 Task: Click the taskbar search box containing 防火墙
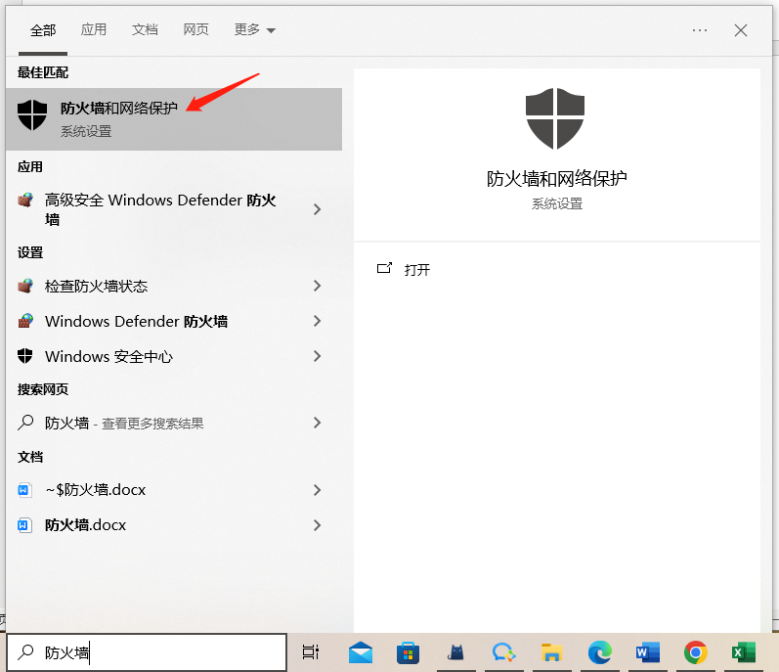[x=147, y=652]
